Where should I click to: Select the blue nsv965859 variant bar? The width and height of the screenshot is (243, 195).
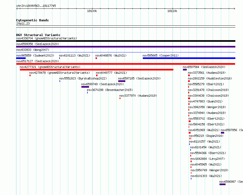[x=21, y=58]
